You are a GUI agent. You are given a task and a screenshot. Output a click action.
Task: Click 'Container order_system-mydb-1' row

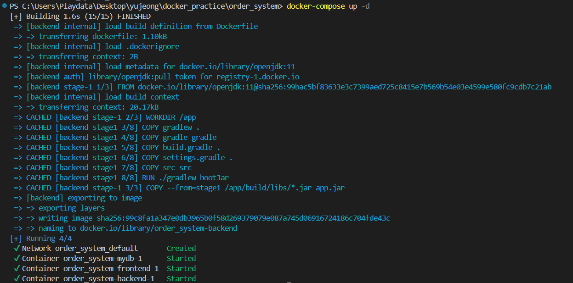[x=105, y=259]
